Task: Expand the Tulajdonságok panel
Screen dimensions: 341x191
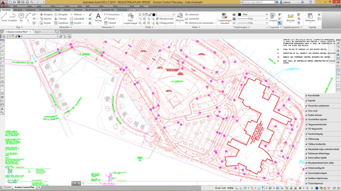Action: [x=241, y=27]
